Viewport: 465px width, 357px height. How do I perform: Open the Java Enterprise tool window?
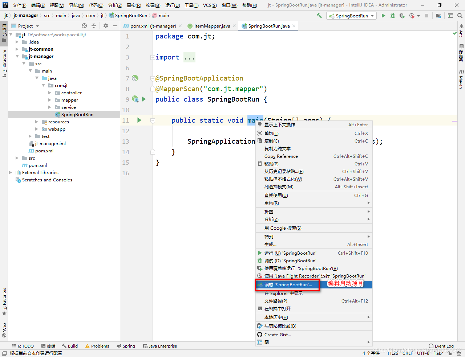(160, 346)
